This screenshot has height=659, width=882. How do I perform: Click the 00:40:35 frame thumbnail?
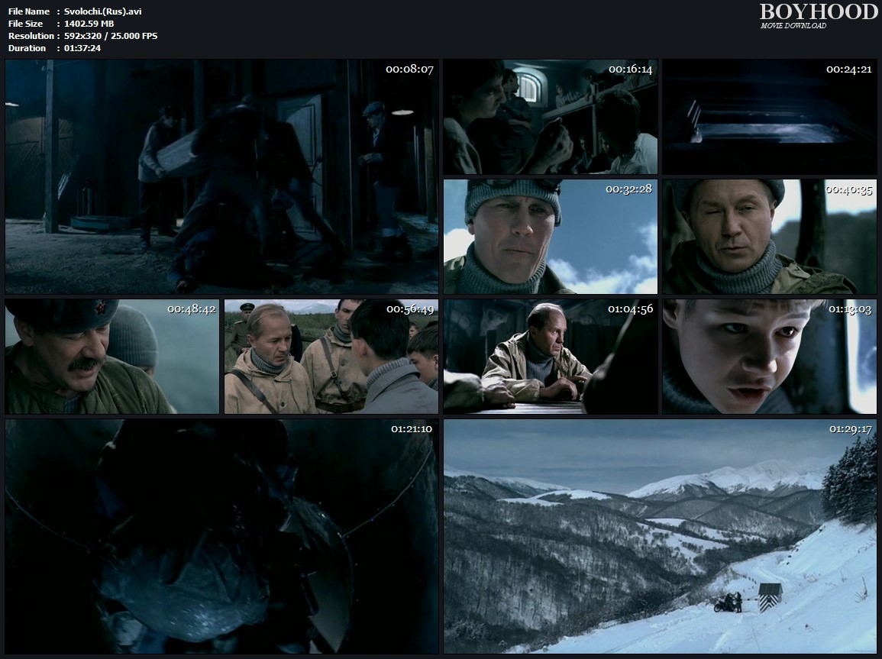tap(769, 237)
